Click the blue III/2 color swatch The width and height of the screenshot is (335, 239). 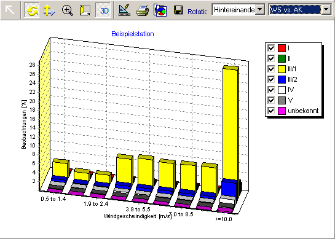coord(282,79)
